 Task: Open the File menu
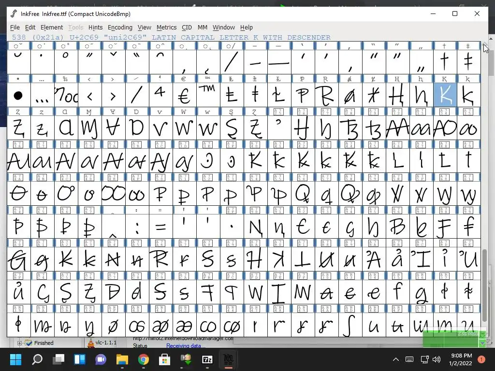15,28
